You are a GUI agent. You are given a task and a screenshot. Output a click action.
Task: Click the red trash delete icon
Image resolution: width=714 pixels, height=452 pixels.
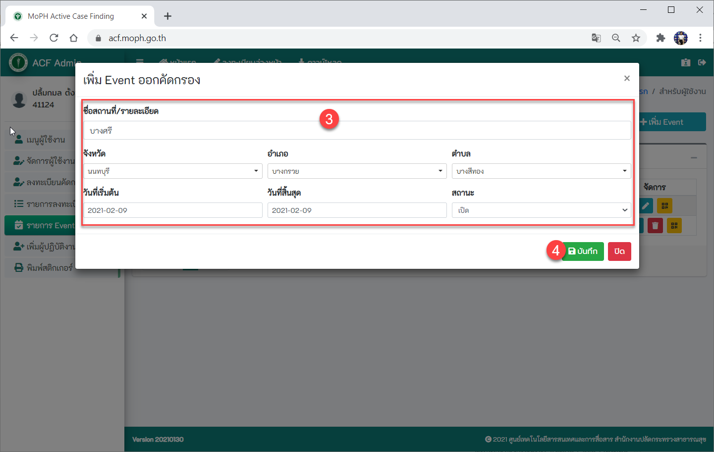(x=655, y=226)
